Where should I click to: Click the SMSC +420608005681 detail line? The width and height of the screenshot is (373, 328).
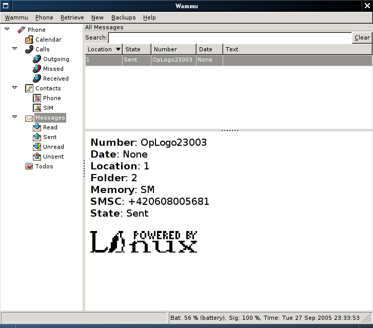(150, 201)
